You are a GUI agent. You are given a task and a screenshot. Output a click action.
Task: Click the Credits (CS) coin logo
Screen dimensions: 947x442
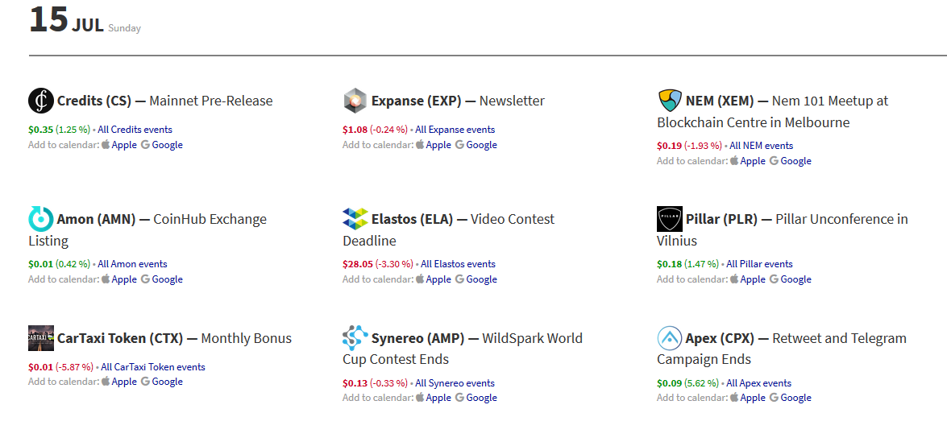(x=41, y=101)
